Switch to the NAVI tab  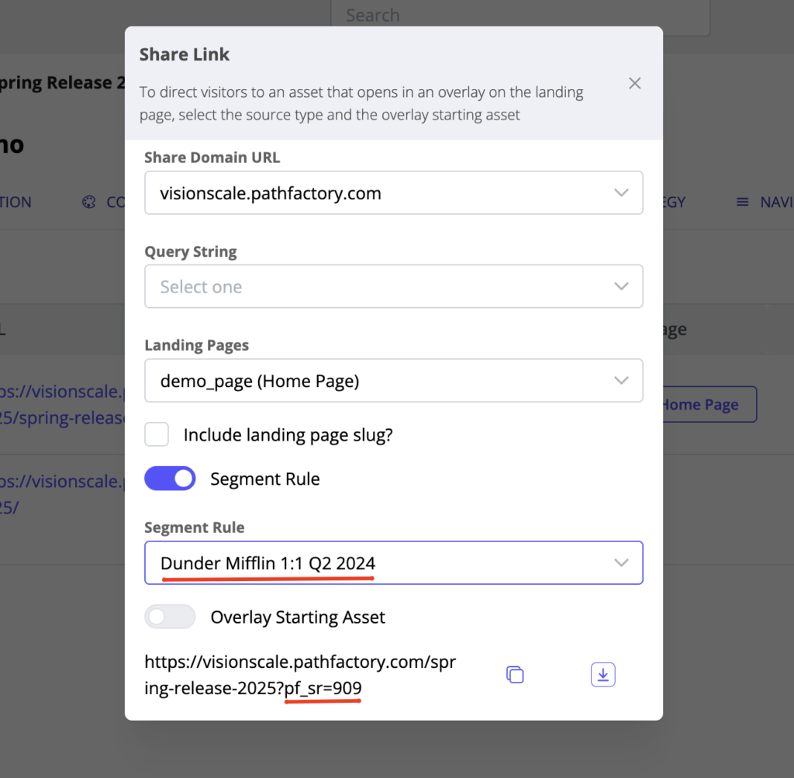coord(776,202)
